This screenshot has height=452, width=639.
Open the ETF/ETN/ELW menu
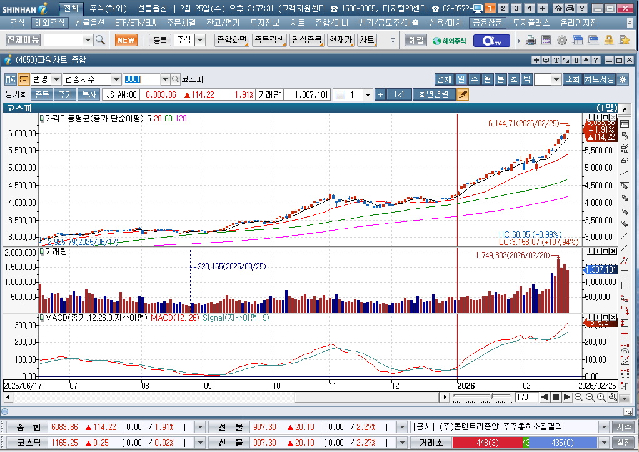pos(136,23)
